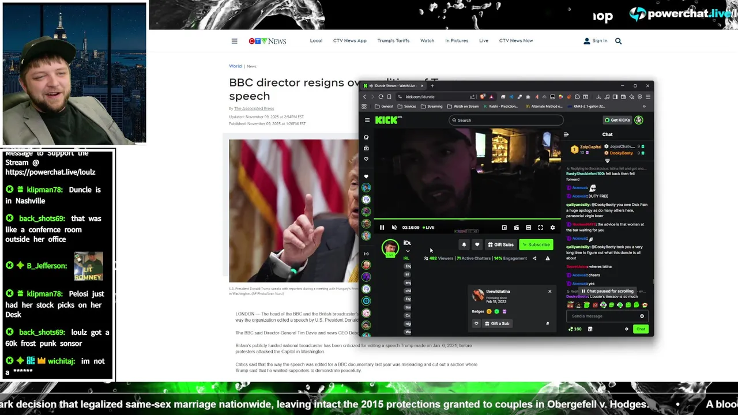Open the emoji picker in chat input

coord(642,316)
